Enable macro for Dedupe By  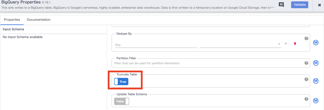316,43
